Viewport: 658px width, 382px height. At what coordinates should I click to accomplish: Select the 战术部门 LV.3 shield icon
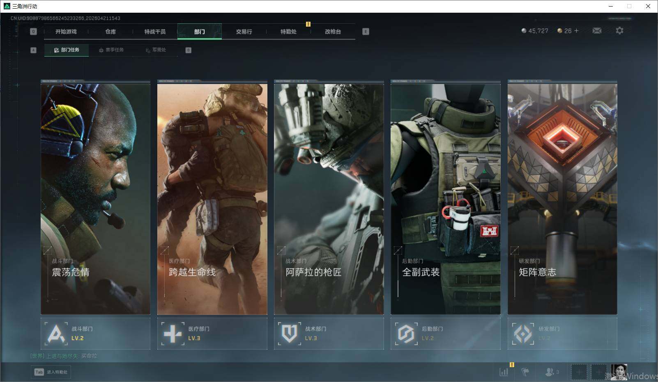289,333
